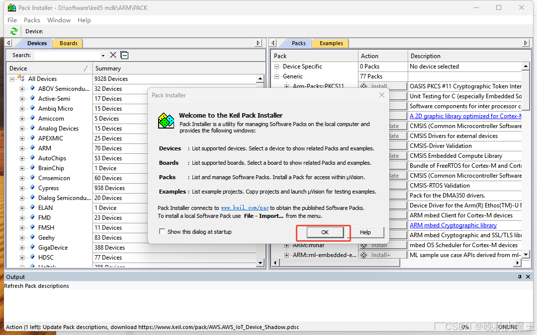The height and width of the screenshot is (335, 537).
Task: Sort by the Device column header
Action: pos(50,68)
